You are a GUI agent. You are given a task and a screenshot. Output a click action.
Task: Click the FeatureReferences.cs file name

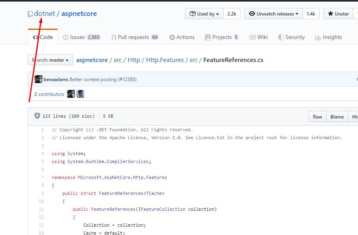point(233,60)
